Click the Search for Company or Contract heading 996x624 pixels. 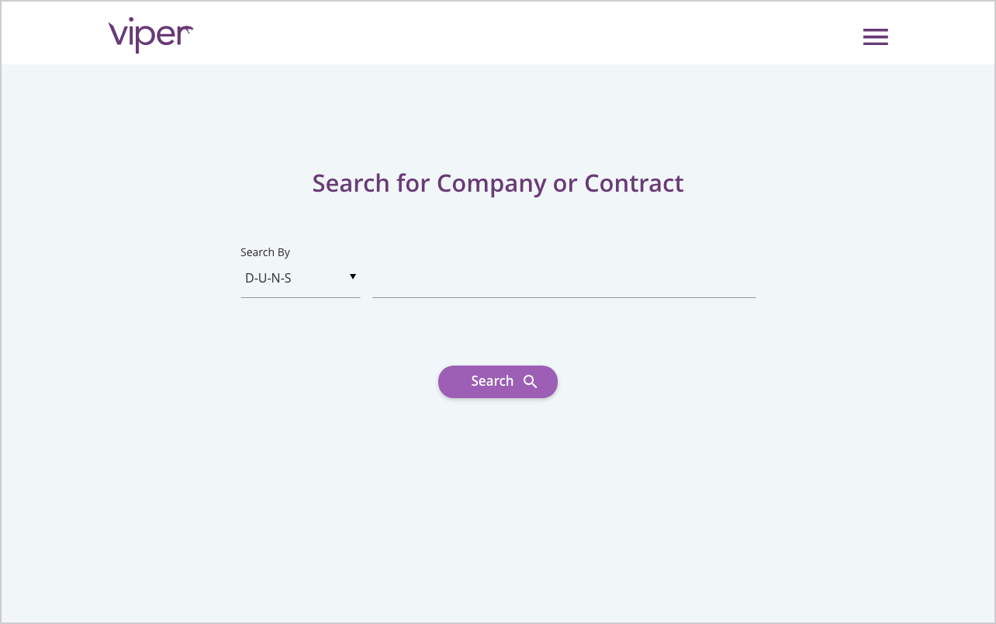[498, 183]
